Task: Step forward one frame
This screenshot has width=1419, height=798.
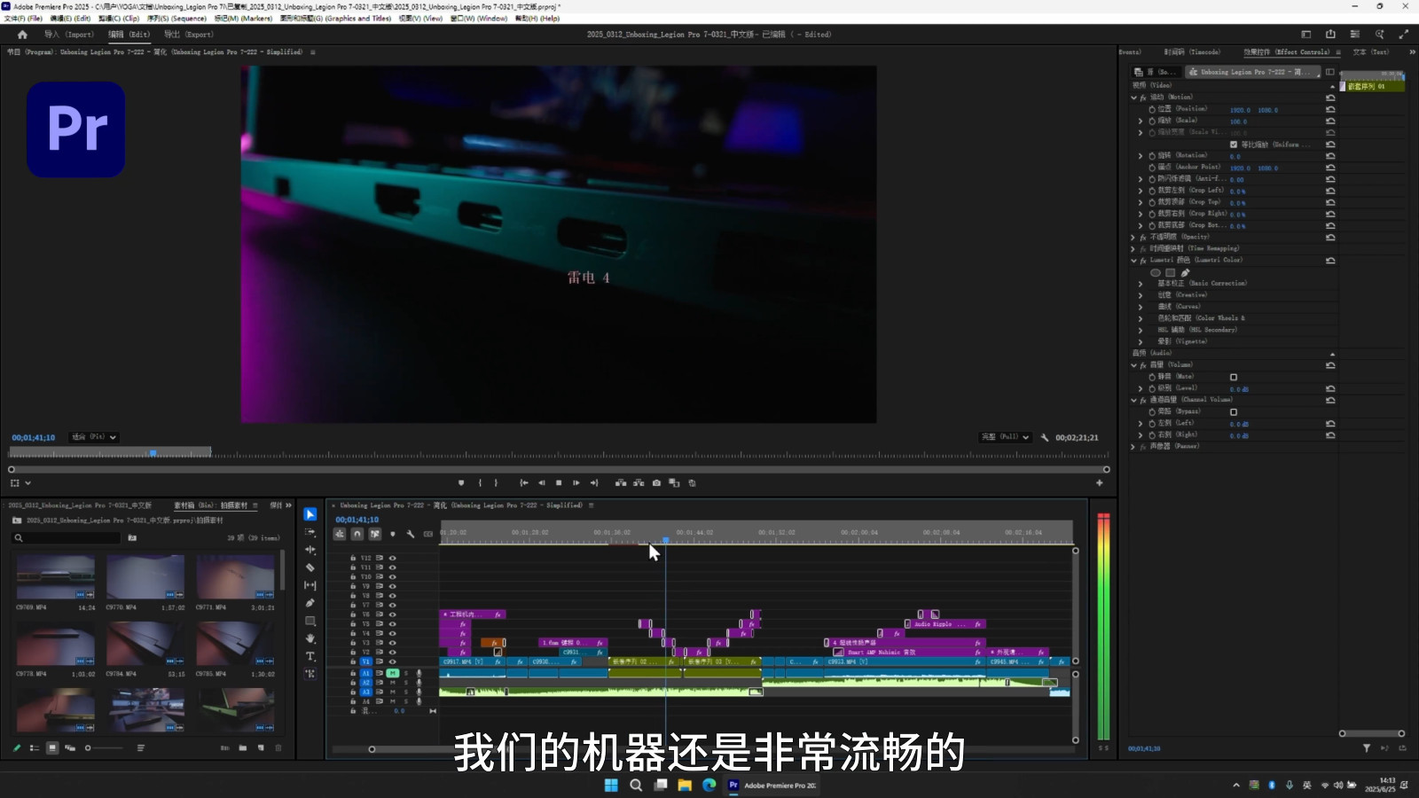Action: (x=576, y=483)
